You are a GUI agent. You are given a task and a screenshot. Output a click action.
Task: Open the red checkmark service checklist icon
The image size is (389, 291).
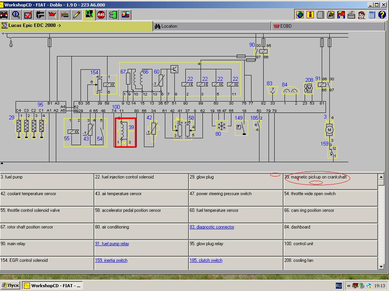(x=28, y=15)
